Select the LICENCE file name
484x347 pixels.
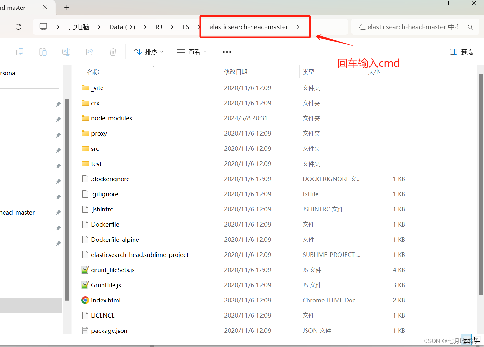103,315
